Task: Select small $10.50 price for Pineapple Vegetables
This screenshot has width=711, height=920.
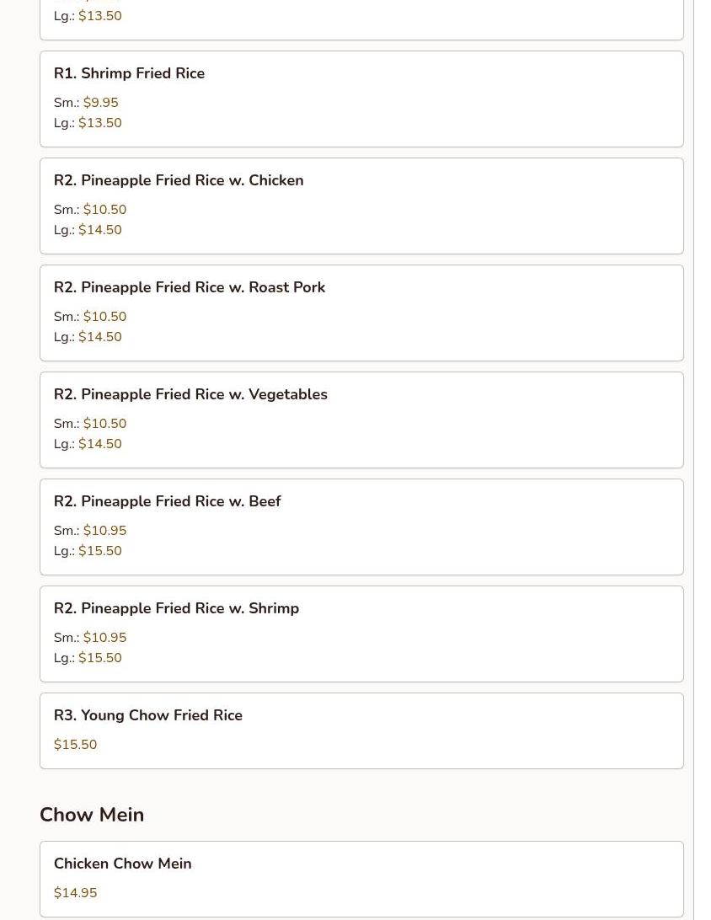Action: tap(104, 424)
